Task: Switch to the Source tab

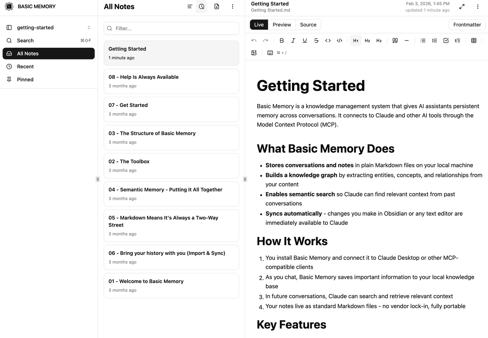Action: pyautogui.click(x=308, y=25)
